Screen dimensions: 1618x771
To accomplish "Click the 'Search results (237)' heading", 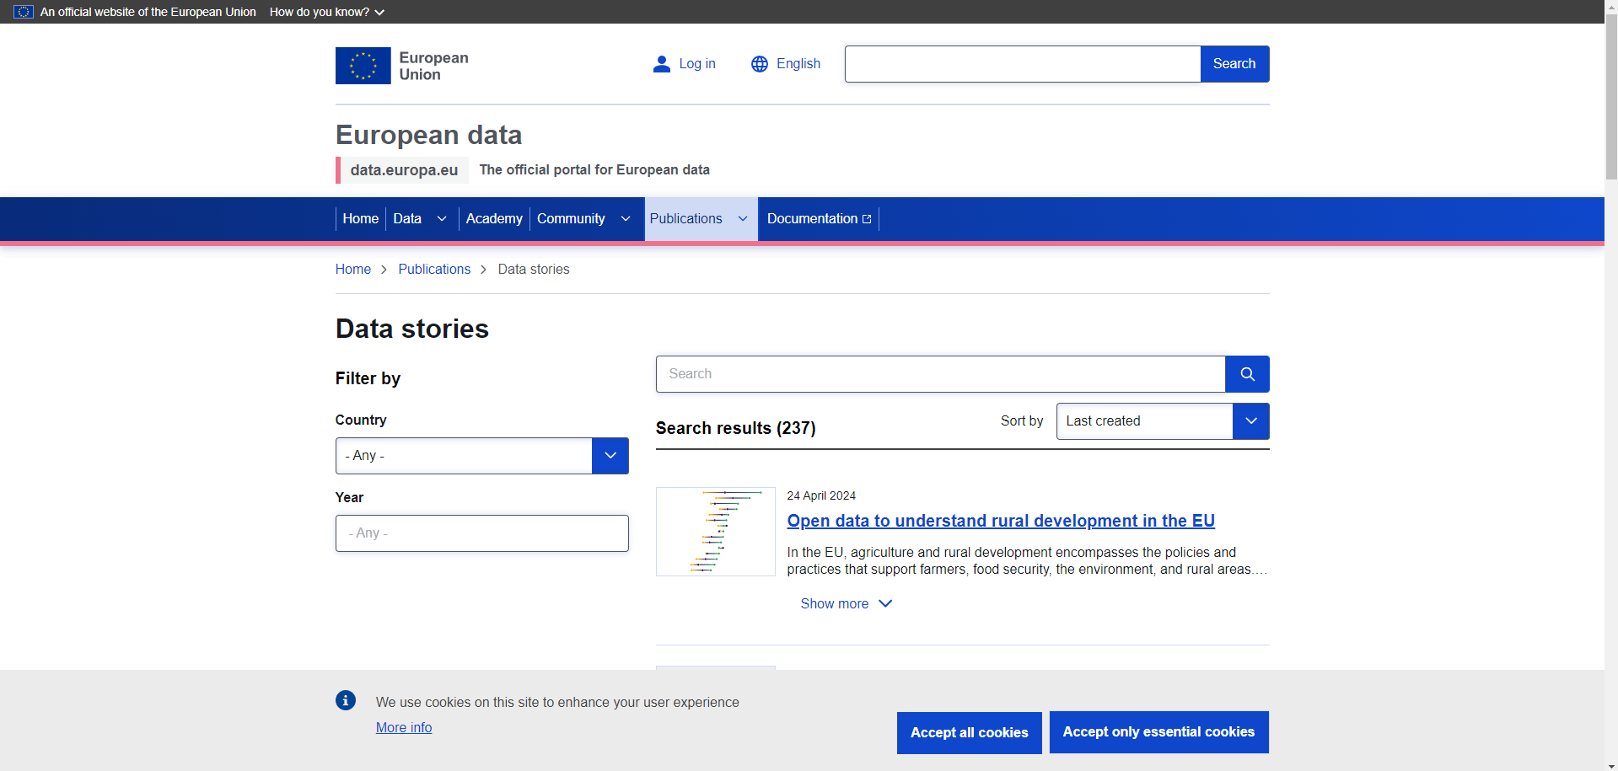I will [735, 428].
